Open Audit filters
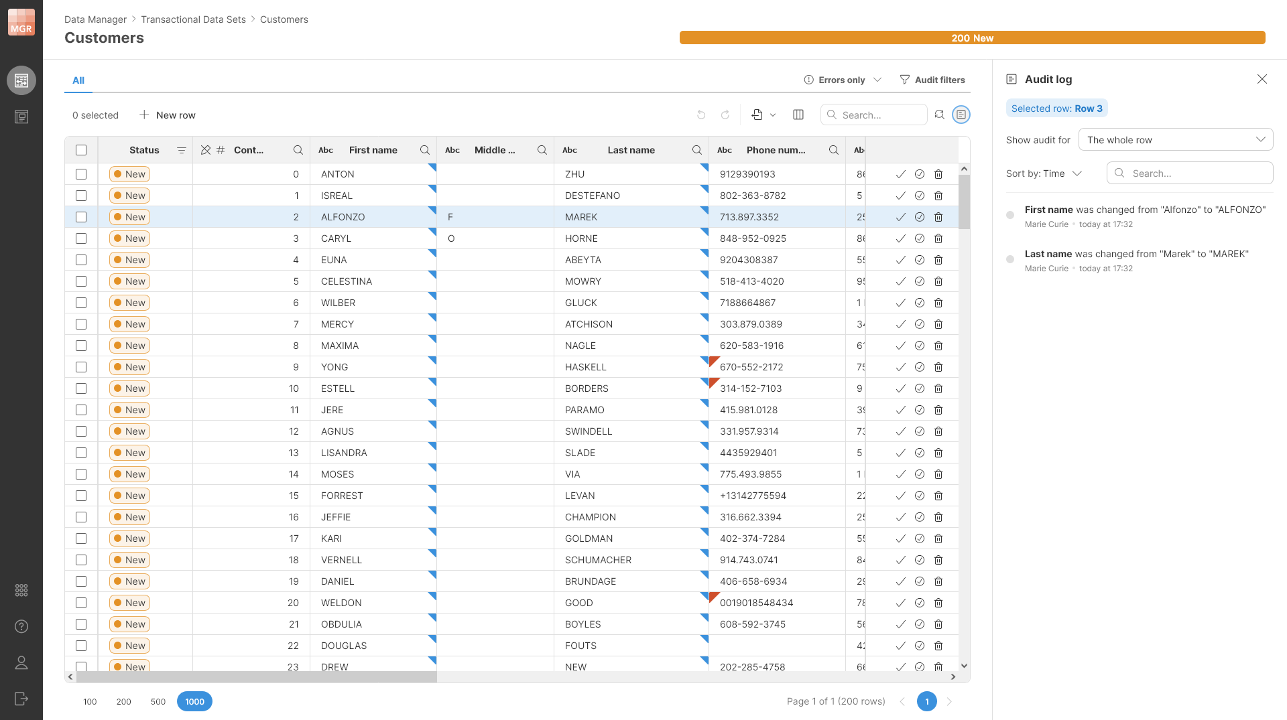The image size is (1287, 720). click(932, 80)
